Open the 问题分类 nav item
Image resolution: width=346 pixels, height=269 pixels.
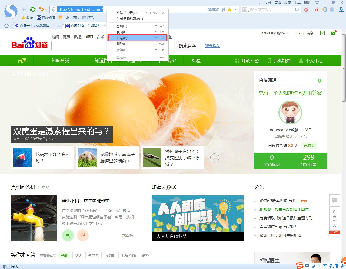[61, 61]
